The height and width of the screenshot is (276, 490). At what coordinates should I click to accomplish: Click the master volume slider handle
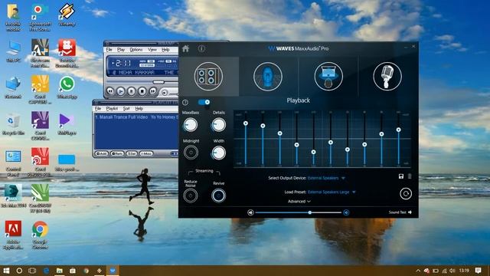(309, 212)
